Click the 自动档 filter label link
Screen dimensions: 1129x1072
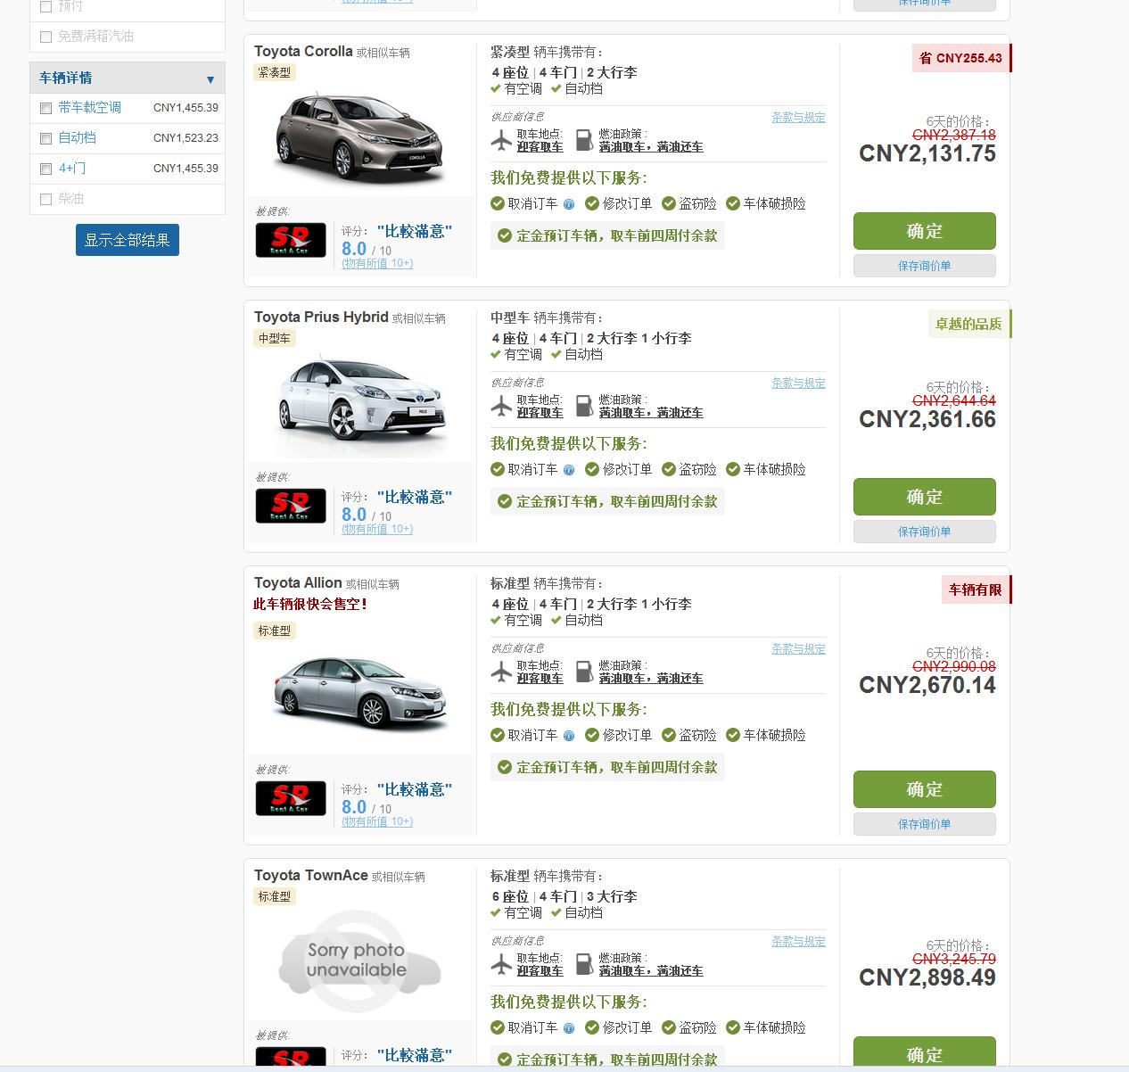point(78,138)
